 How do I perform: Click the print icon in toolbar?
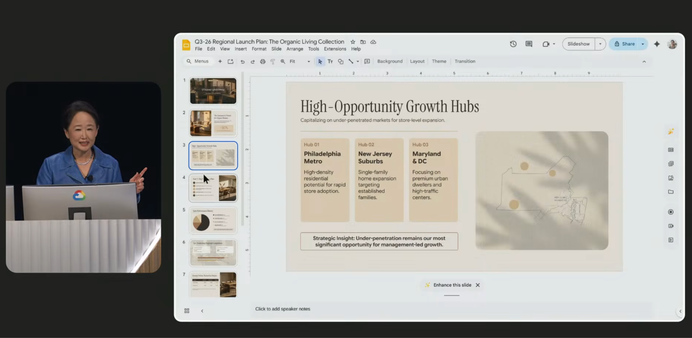coord(263,61)
